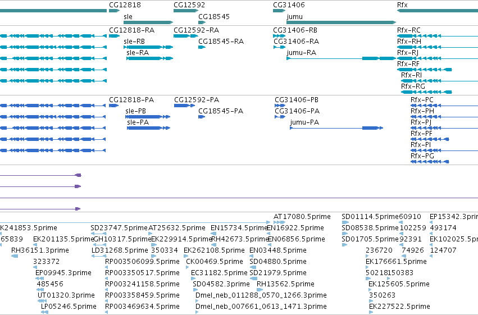Screen dimensions: 478x315
Task: Select EST AT25632.5prime label
Action: (177, 228)
